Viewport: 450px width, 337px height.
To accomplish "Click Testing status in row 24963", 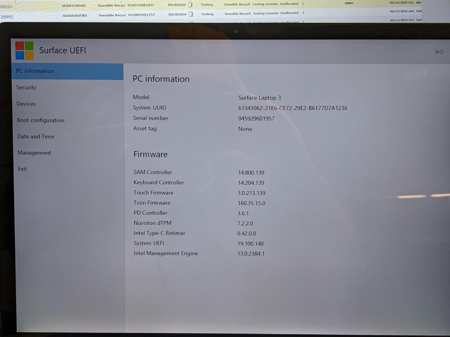I will [207, 14].
